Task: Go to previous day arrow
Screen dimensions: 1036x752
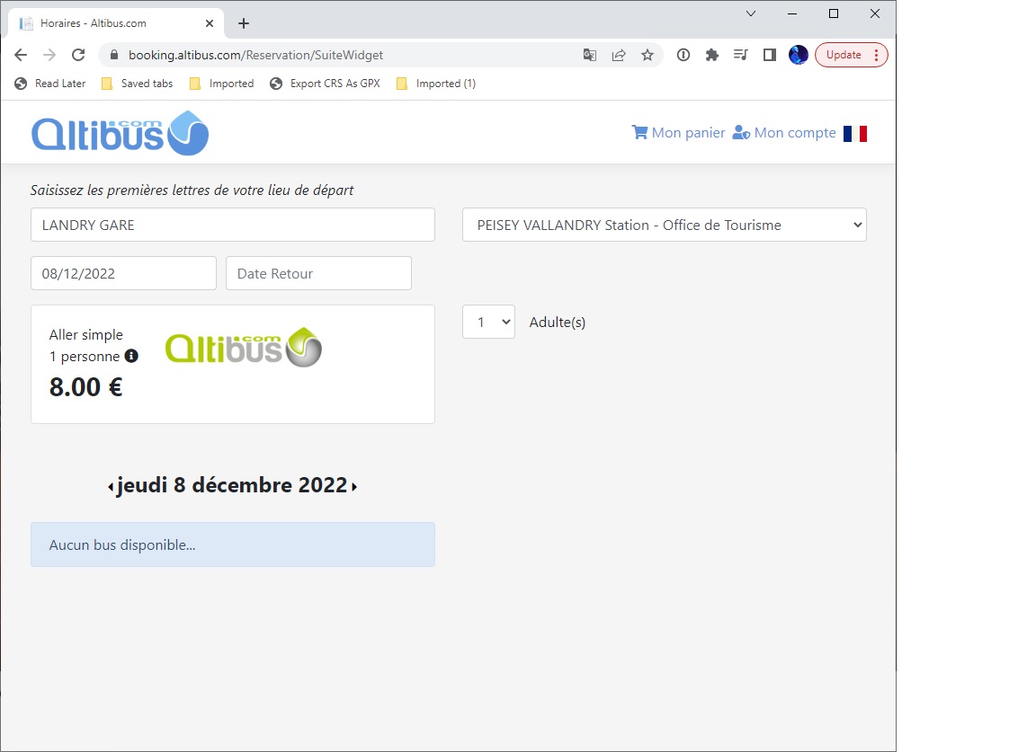Action: click(111, 487)
